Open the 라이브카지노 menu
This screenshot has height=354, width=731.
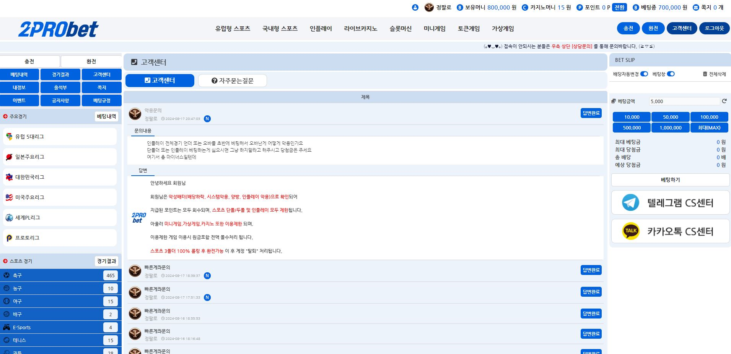pos(360,29)
